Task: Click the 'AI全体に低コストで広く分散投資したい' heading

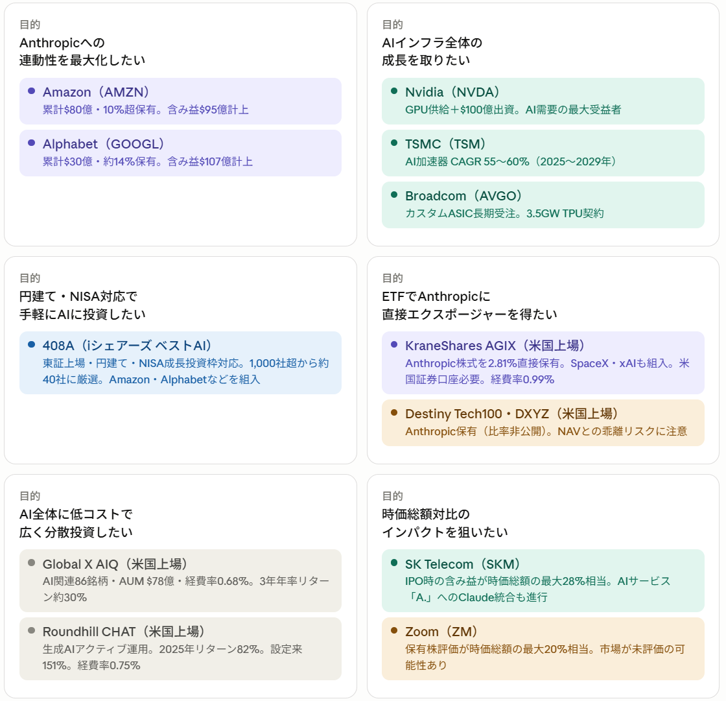Action: click(x=76, y=523)
